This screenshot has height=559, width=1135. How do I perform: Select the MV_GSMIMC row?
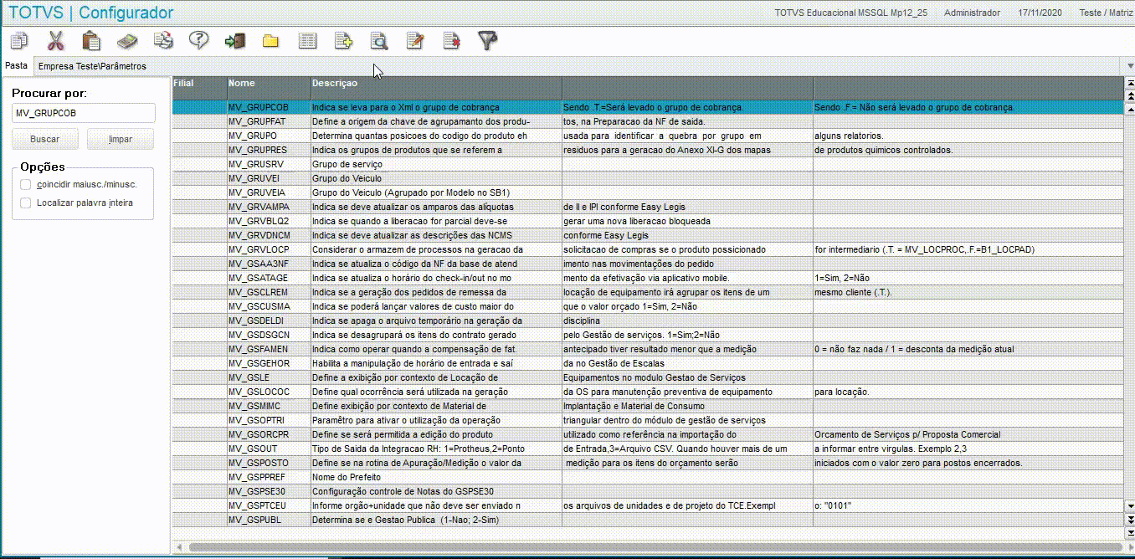point(647,406)
